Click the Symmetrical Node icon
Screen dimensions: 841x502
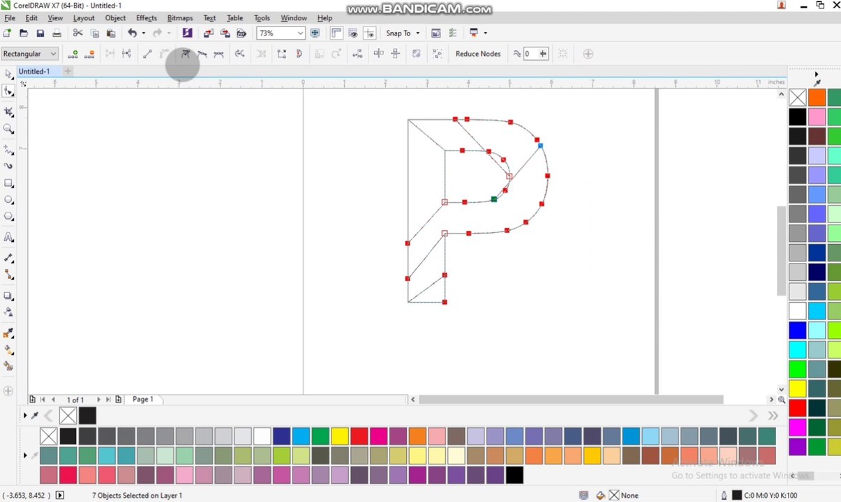pyautogui.click(x=218, y=54)
